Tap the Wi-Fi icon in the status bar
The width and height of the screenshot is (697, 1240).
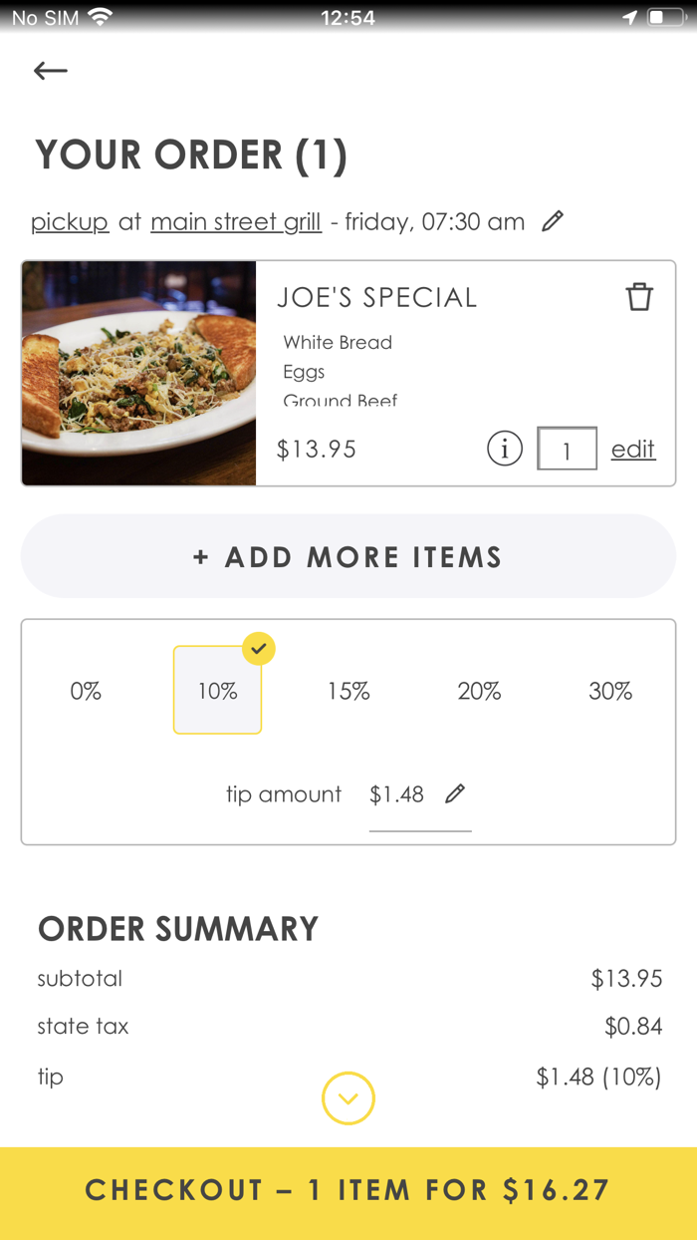point(96,16)
